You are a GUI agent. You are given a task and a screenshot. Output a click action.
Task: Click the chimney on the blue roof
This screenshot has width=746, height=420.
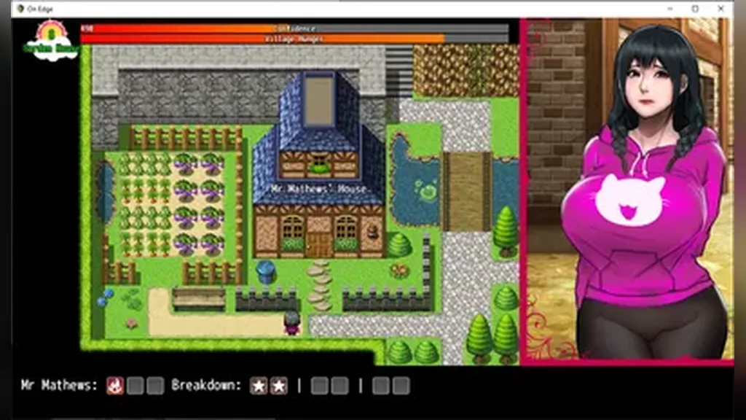click(319, 100)
